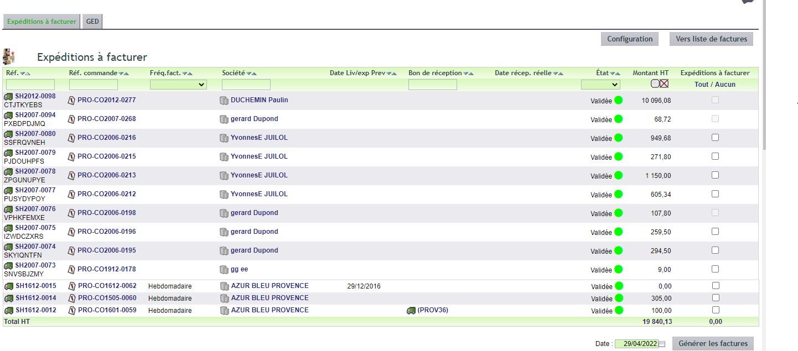Click the green Validée status dot for SH2007-0080
Viewport: 798px width, 351px height.
point(618,138)
